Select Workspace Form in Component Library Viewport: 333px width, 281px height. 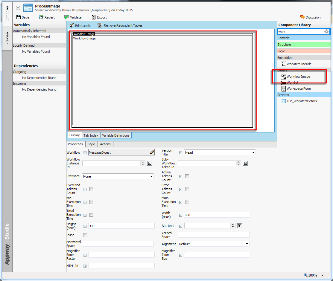click(298, 88)
